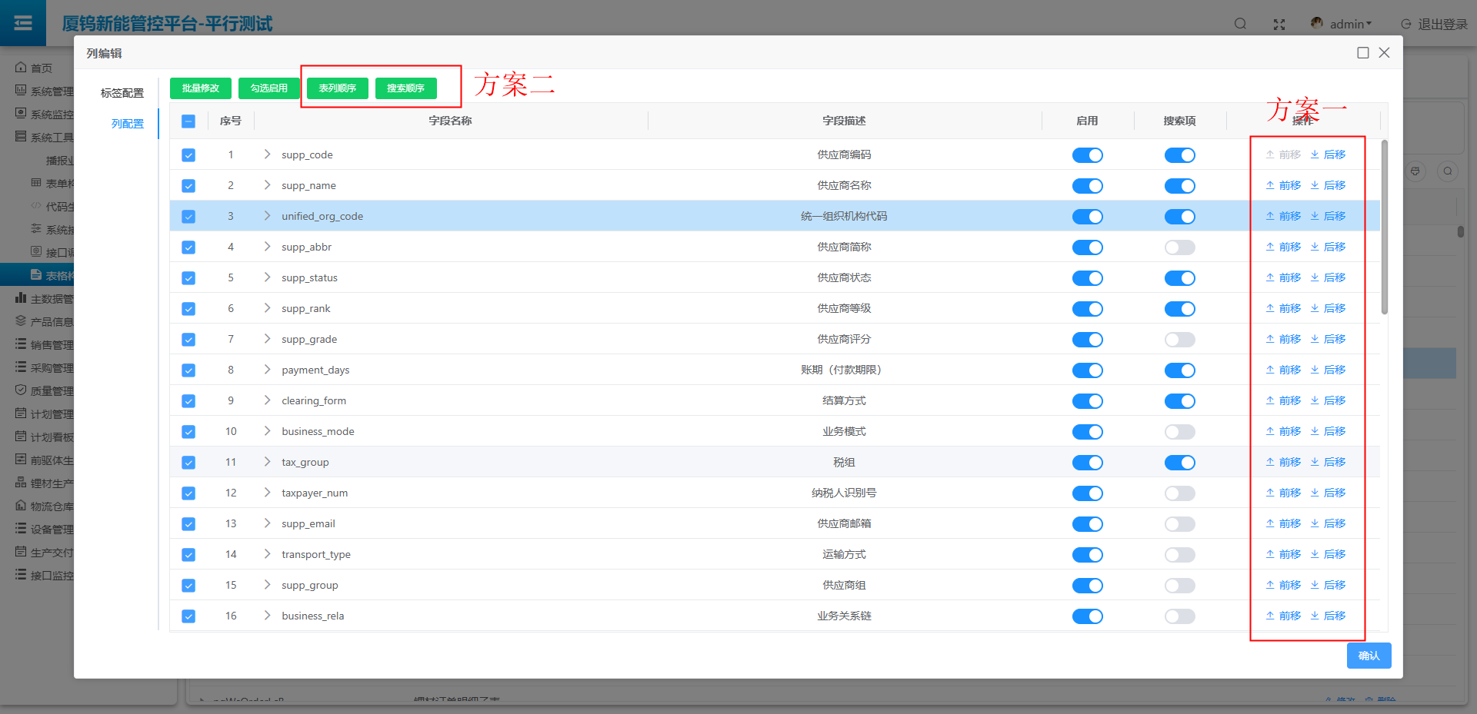The image size is (1477, 714).
Task: Disable the 启用 switch for supp_code
Action: point(1087,155)
